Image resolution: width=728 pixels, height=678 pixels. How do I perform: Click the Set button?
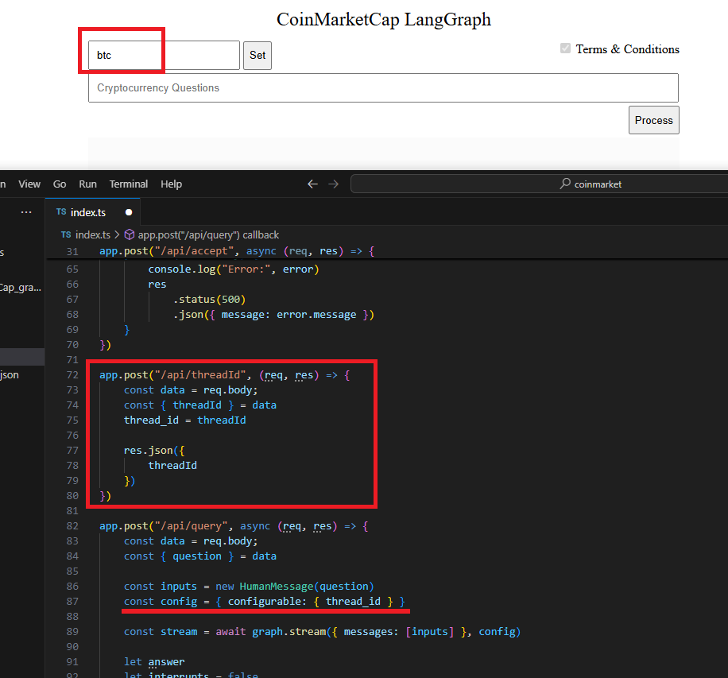(258, 56)
